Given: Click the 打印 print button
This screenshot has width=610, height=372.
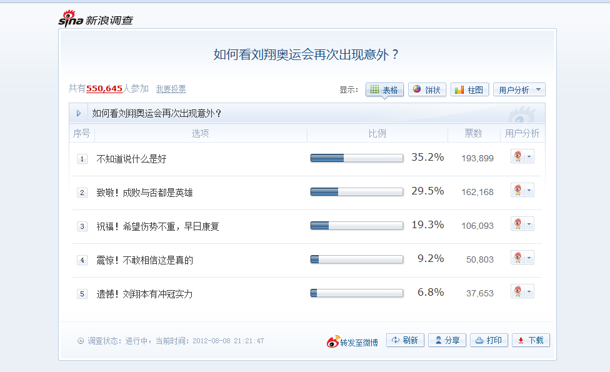Looking at the screenshot, I should pyautogui.click(x=489, y=340).
